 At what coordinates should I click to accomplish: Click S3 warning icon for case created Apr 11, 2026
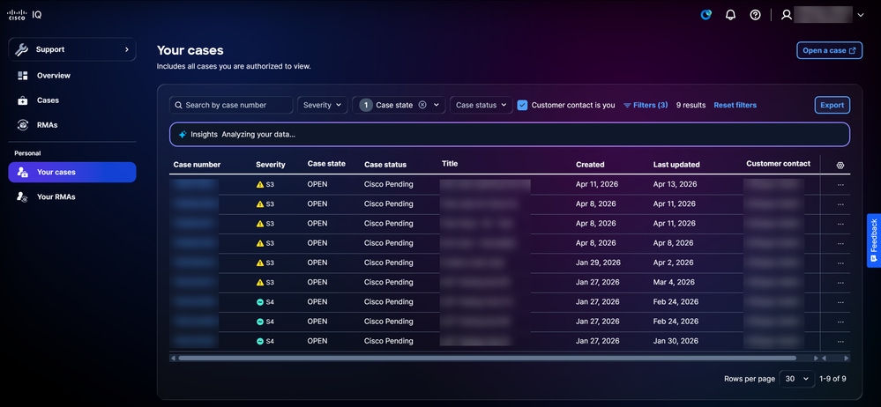pyautogui.click(x=259, y=184)
